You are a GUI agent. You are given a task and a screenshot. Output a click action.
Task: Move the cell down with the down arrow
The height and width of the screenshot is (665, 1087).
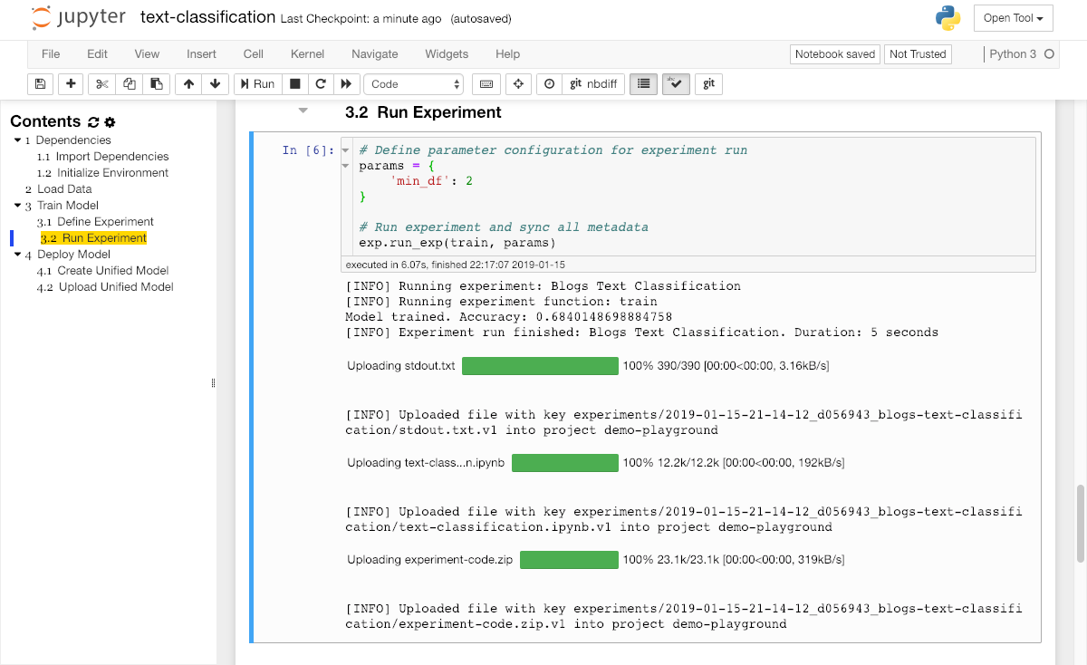215,84
